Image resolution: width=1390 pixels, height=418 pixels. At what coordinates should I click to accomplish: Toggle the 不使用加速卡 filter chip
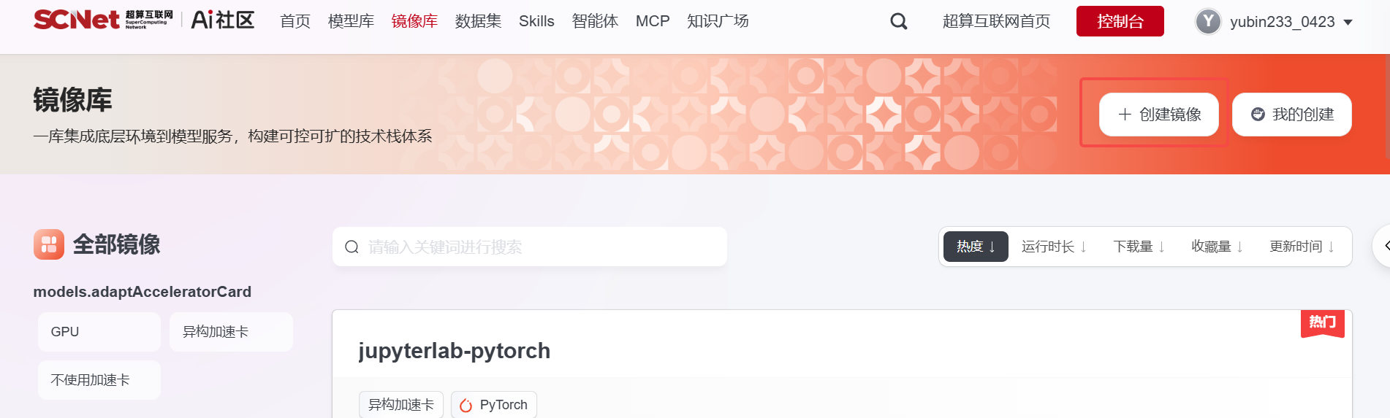(x=99, y=380)
